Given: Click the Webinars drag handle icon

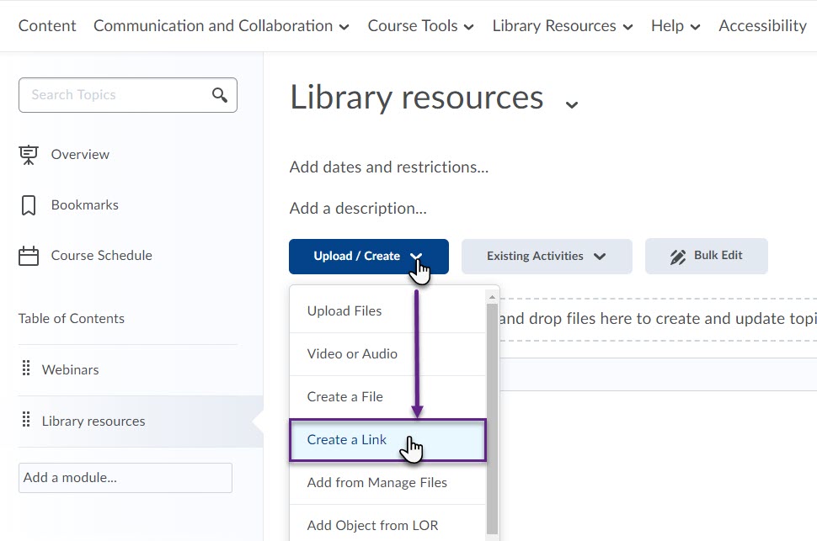Looking at the screenshot, I should pyautogui.click(x=26, y=369).
